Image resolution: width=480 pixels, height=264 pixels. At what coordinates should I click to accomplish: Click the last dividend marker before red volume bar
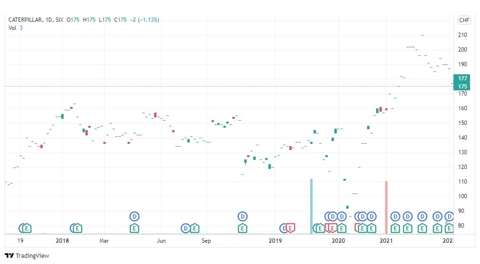[x=372, y=216]
